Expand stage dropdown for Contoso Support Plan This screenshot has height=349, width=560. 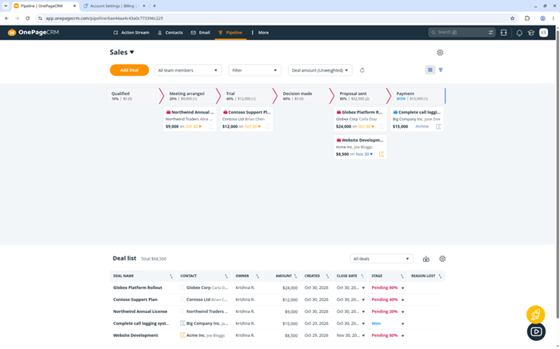(403, 300)
